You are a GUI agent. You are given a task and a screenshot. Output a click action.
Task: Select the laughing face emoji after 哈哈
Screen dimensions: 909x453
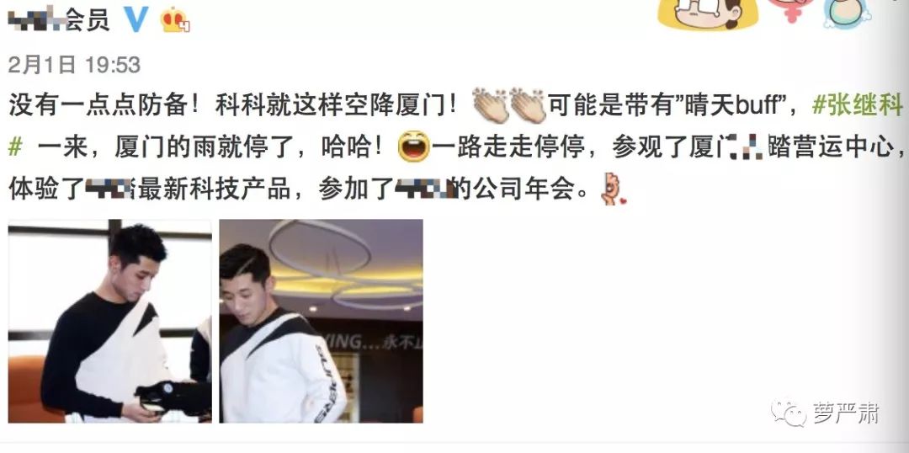point(414,147)
